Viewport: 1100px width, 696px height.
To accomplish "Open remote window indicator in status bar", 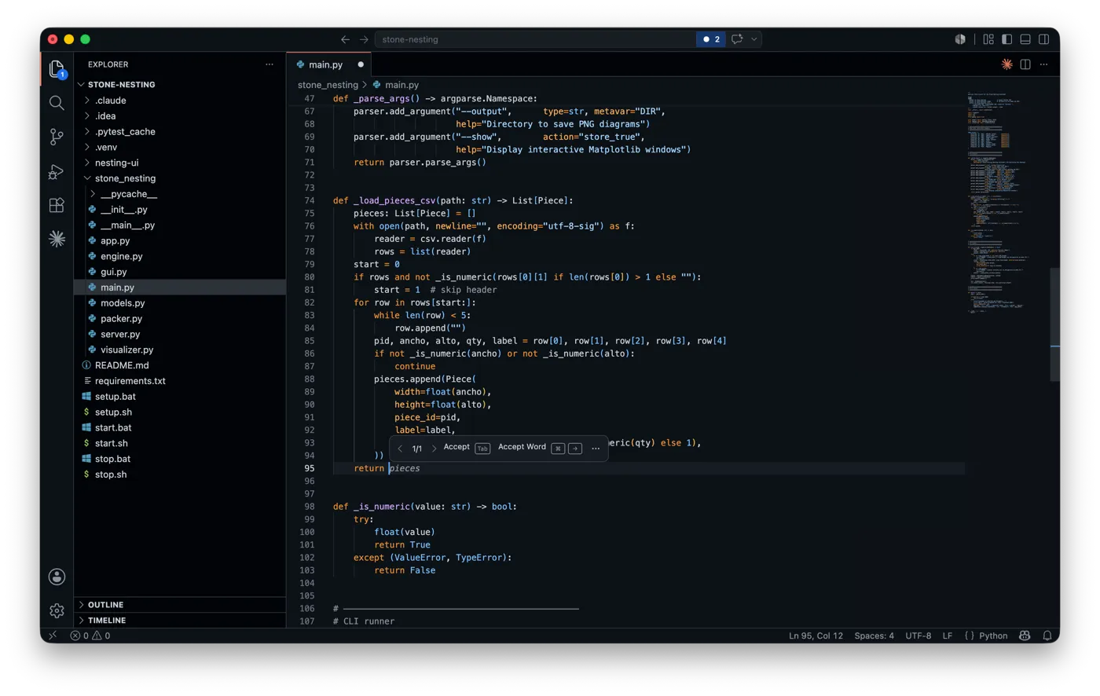I will pyautogui.click(x=53, y=636).
